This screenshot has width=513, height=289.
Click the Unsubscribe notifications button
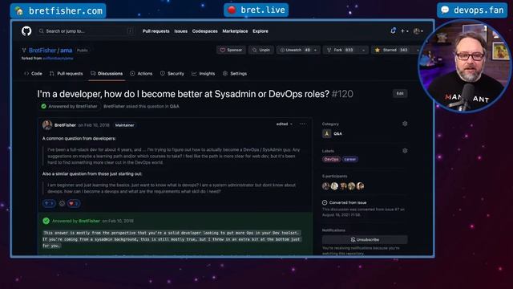pyautogui.click(x=365, y=240)
